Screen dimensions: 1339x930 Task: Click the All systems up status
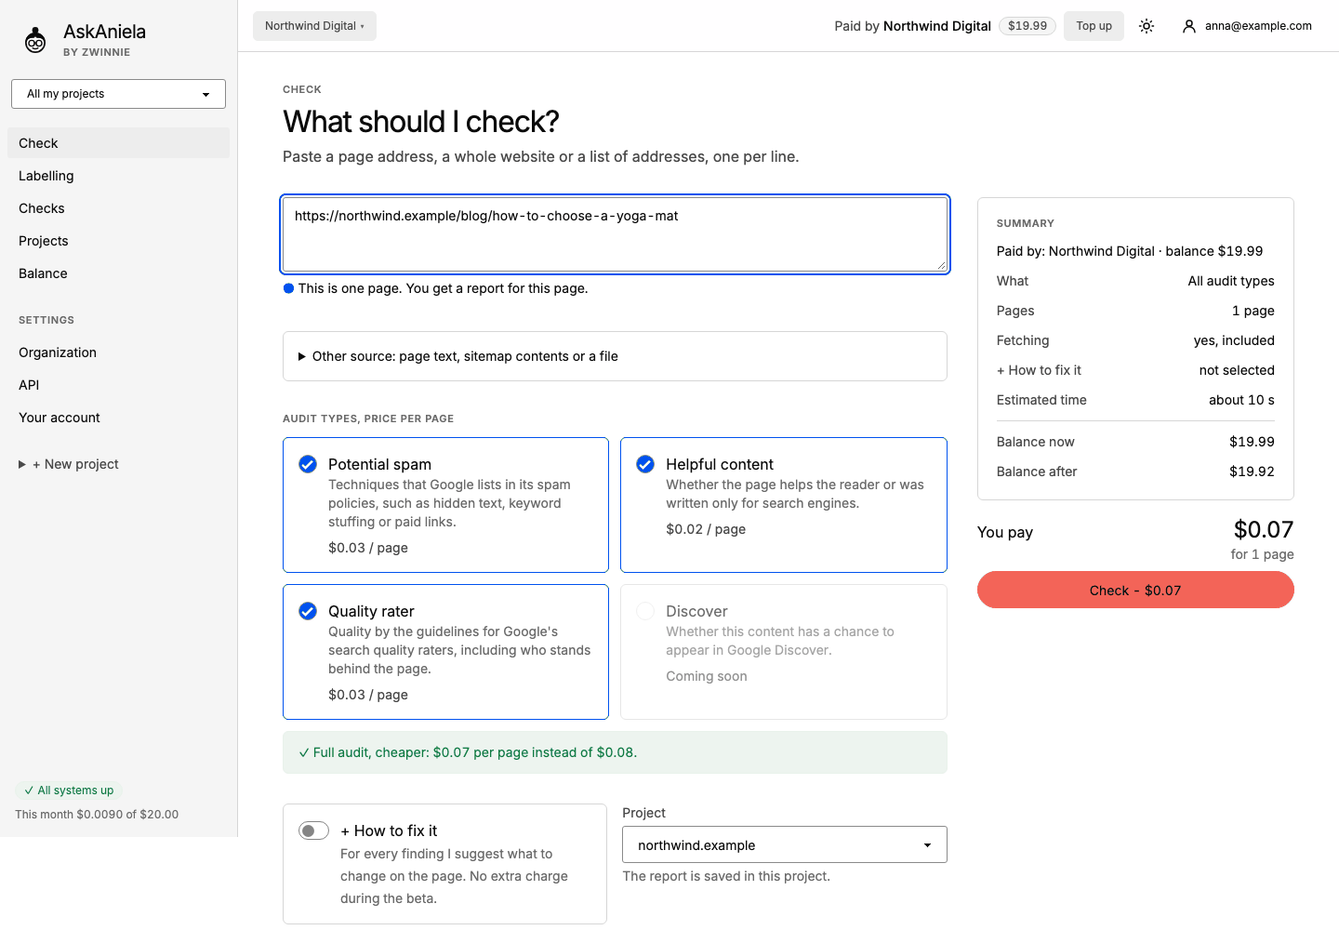[x=69, y=790]
